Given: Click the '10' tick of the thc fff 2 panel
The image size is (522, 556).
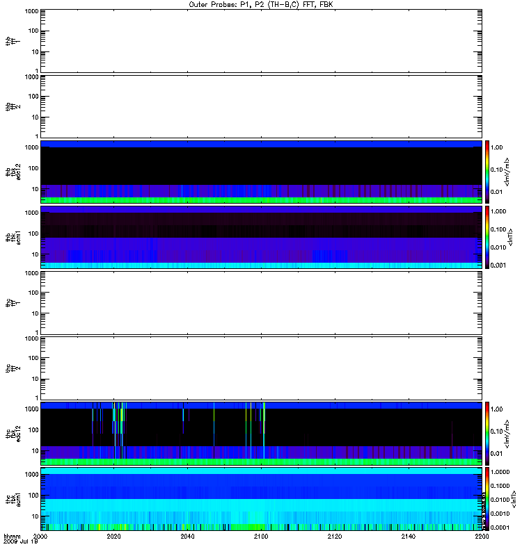Looking at the screenshot, I should (x=35, y=379).
